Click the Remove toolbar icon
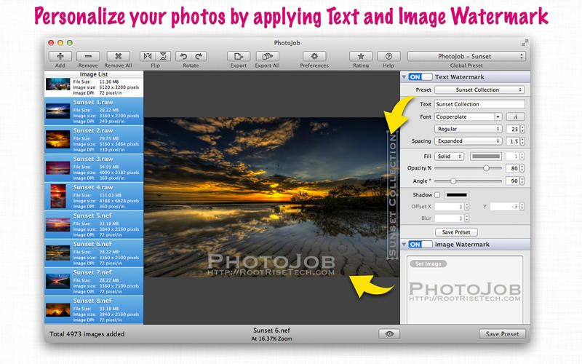Image resolution: width=582 pixels, height=364 pixels. coord(88,56)
